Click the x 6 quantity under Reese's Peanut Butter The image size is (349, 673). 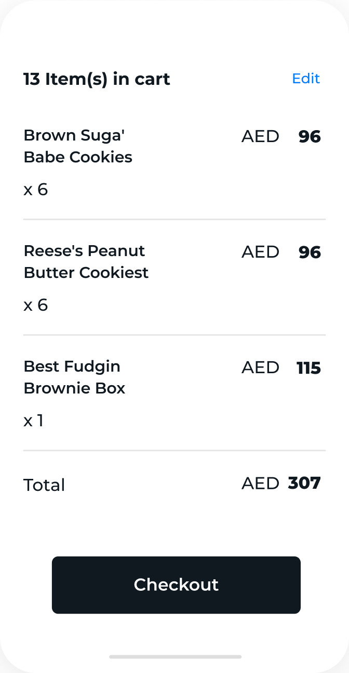pyautogui.click(x=36, y=305)
